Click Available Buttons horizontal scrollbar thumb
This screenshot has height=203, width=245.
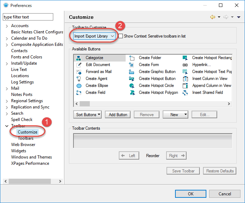pos(85,104)
